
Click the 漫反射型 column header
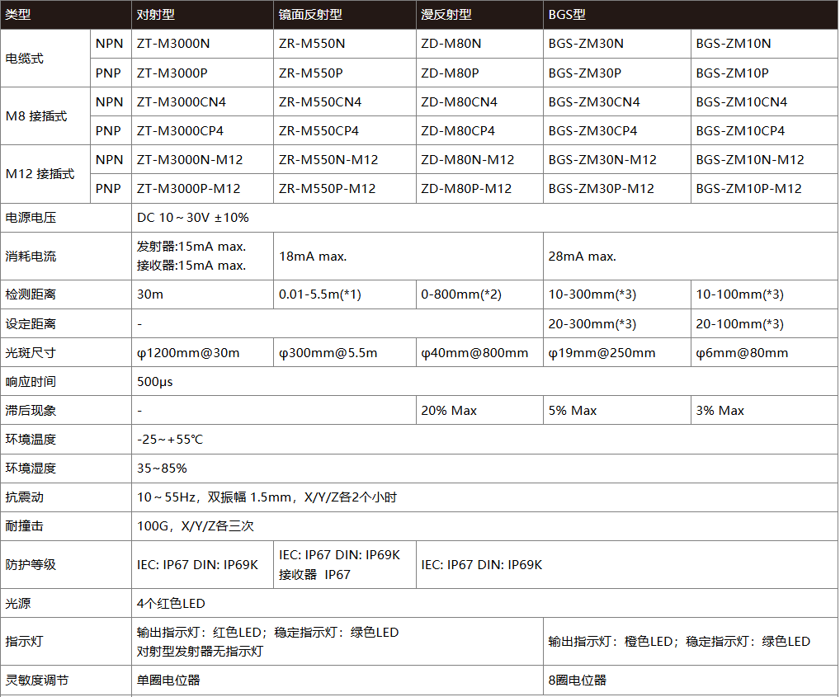(x=446, y=15)
